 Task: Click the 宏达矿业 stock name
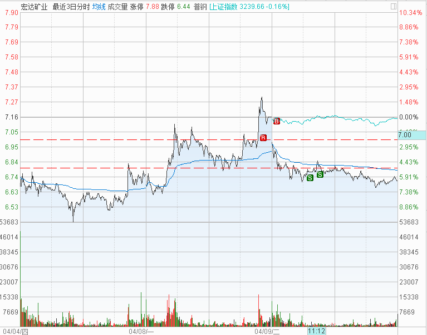[x=34, y=7]
